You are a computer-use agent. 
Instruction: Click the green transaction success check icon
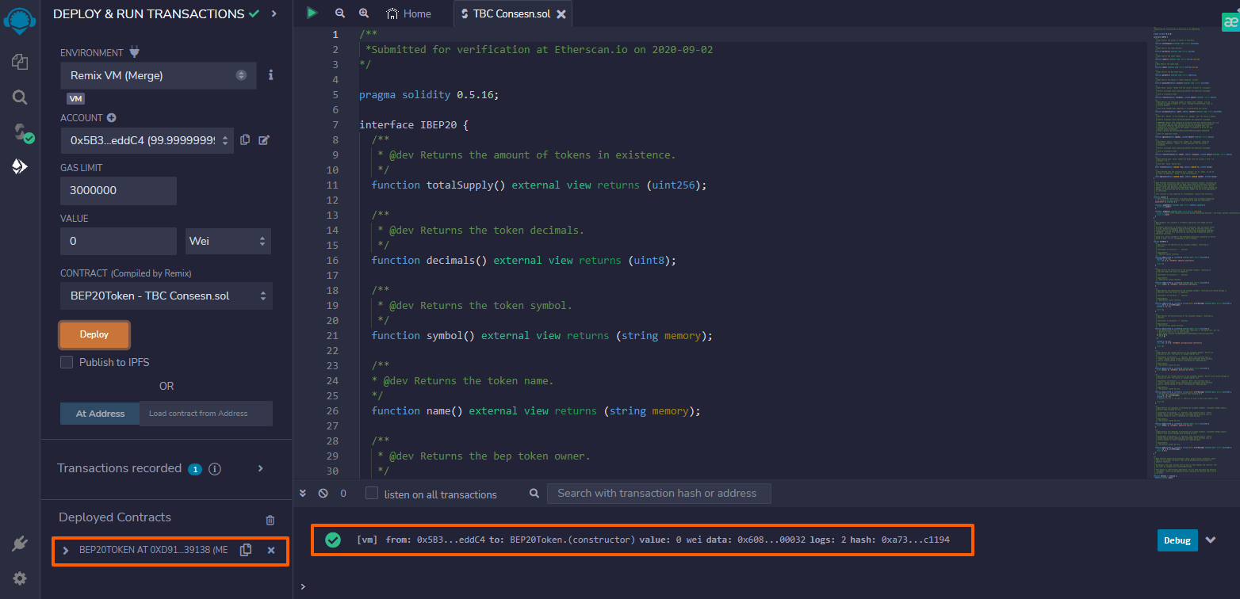click(x=333, y=540)
